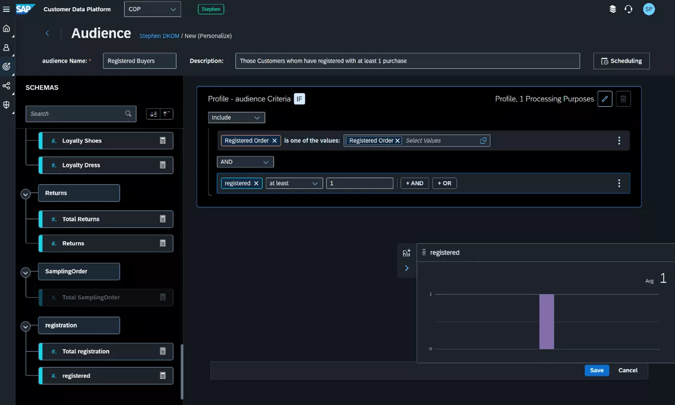The height and width of the screenshot is (405, 675).
Task: Open the Stephen DKOM breadcrumb link
Action: tap(159, 36)
